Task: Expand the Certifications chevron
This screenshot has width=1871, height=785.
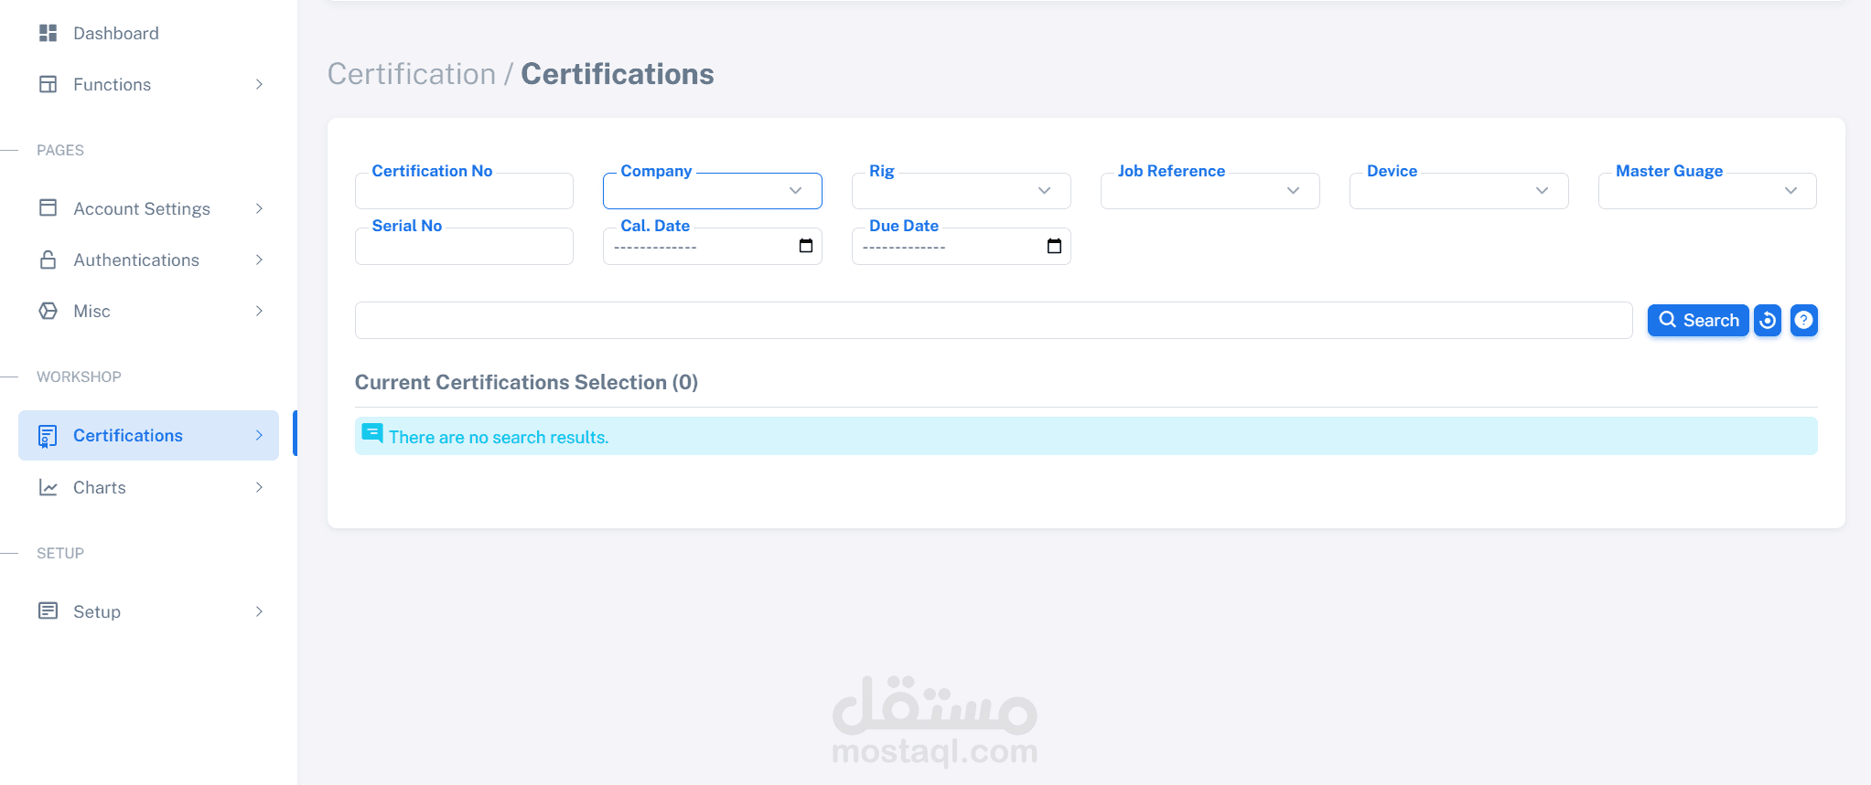Action: tap(260, 436)
